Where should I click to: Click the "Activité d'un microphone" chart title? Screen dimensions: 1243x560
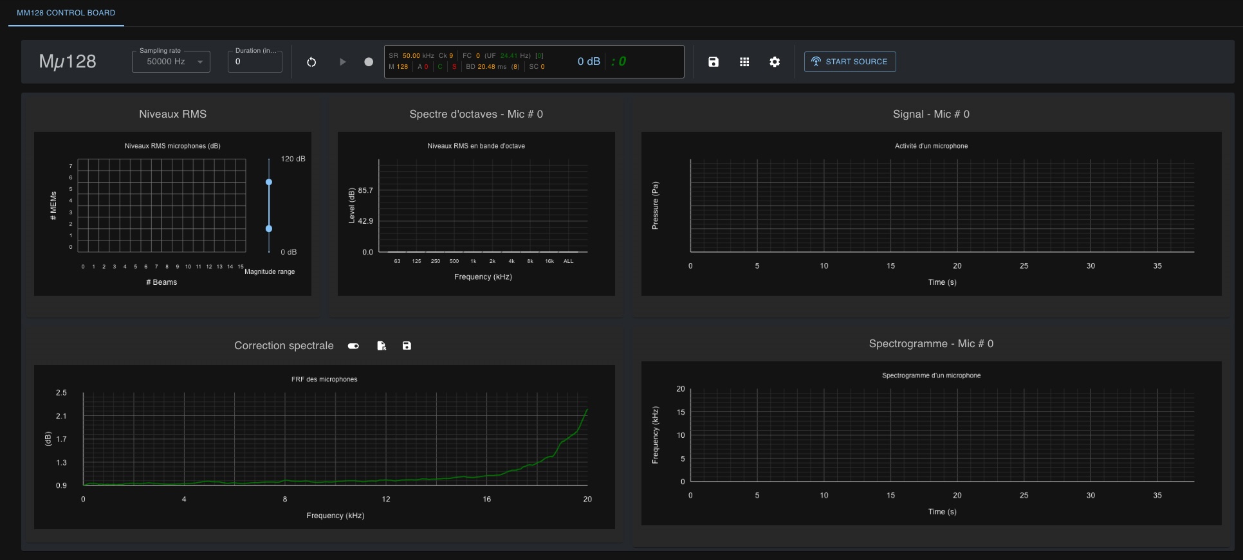point(931,146)
